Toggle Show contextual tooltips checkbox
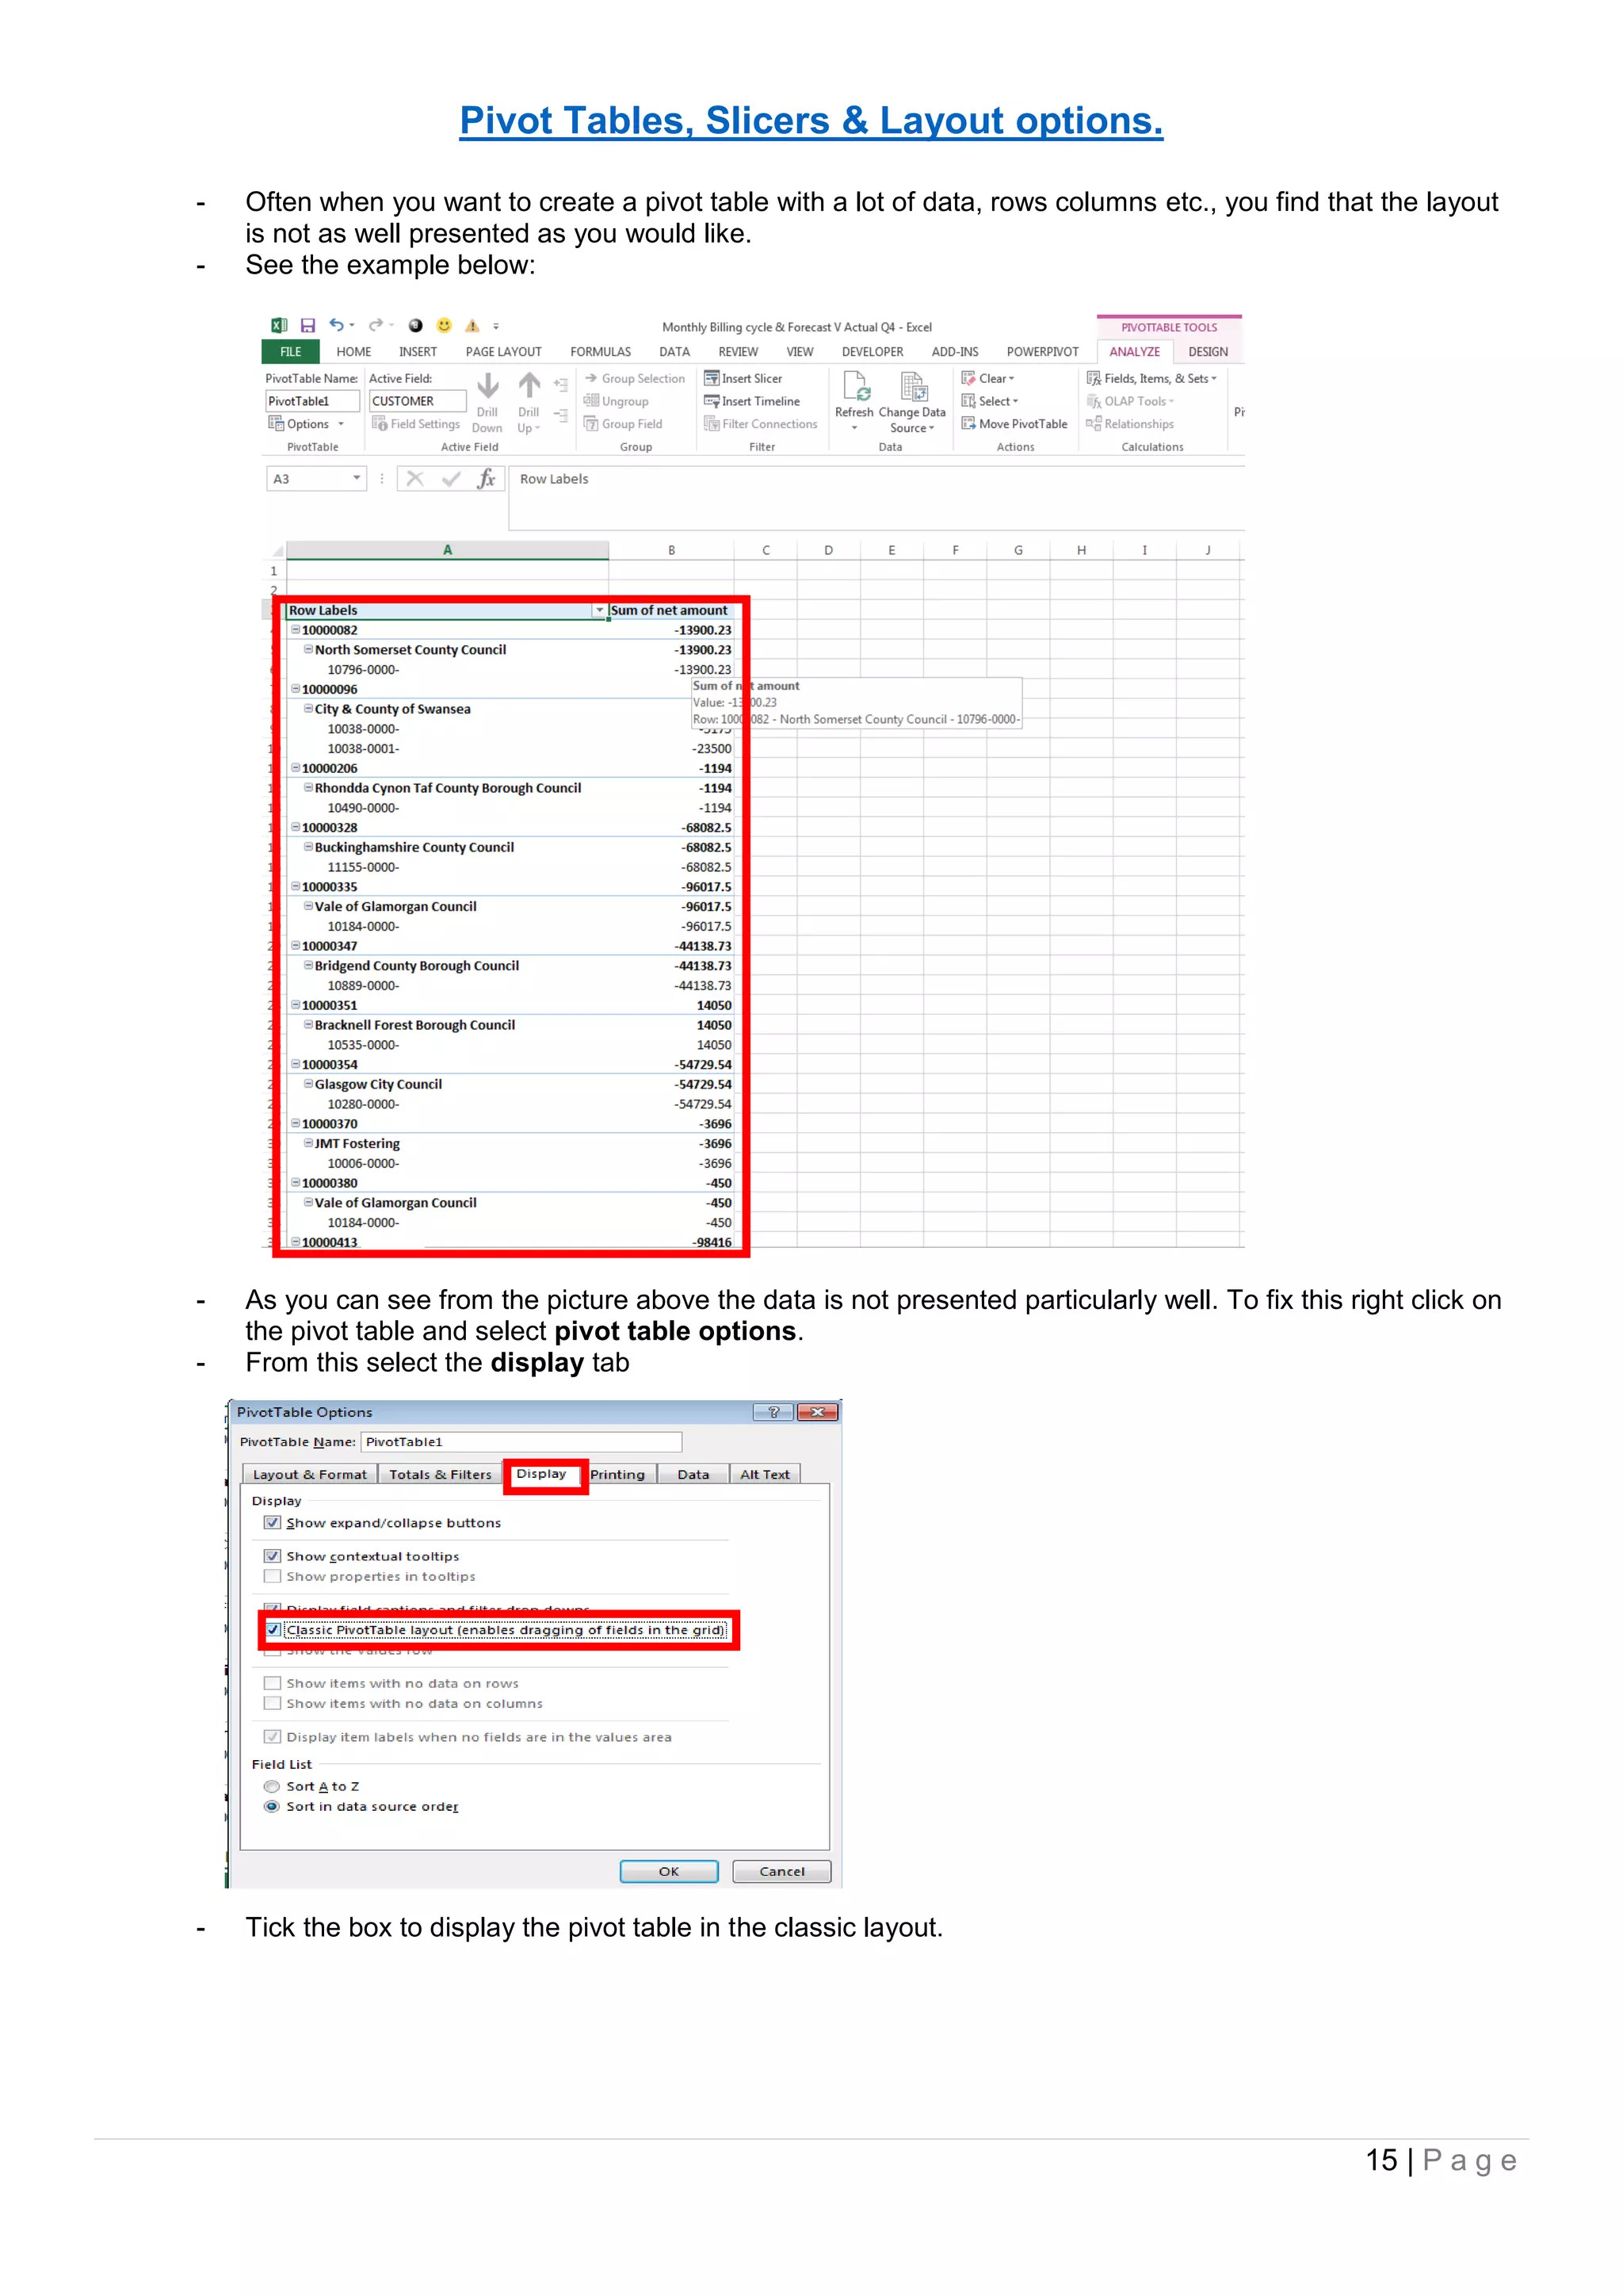Image resolution: width=1623 pixels, height=2296 pixels. 272,1556
